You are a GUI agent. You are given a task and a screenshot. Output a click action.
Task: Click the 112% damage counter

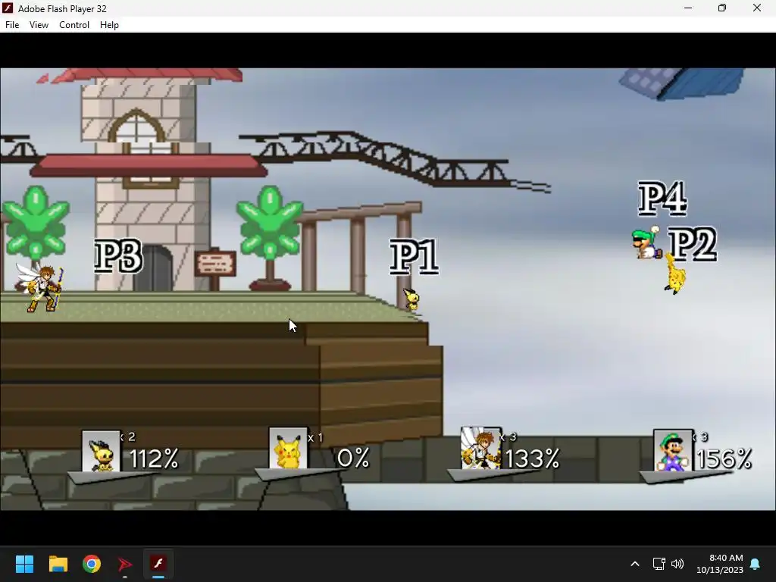click(154, 458)
